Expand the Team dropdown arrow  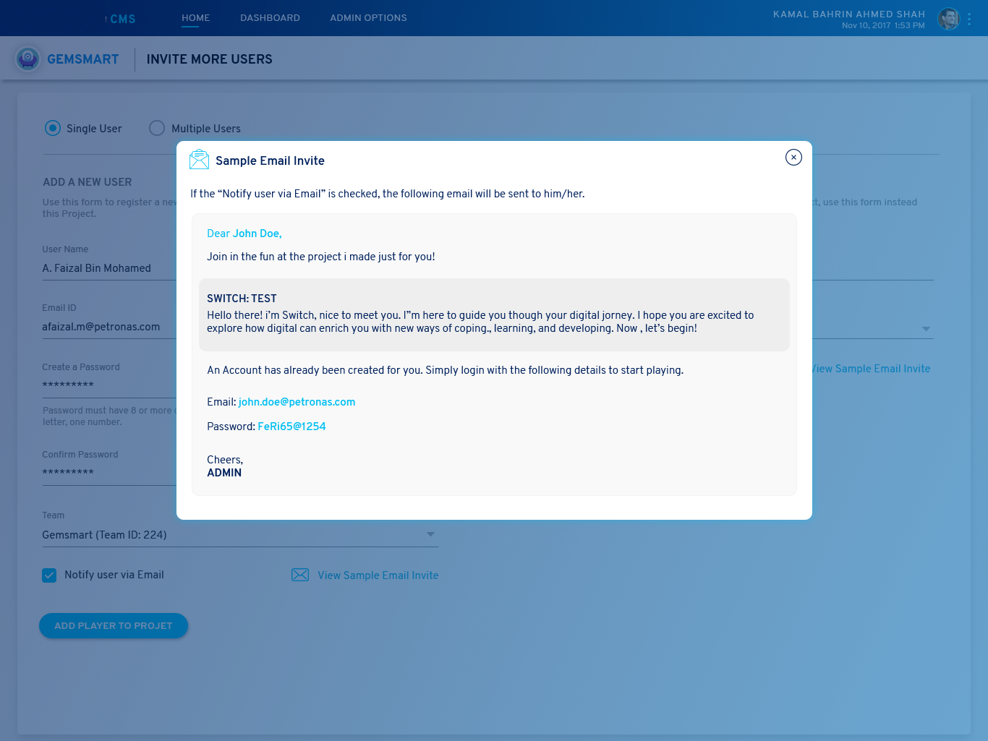(x=430, y=534)
